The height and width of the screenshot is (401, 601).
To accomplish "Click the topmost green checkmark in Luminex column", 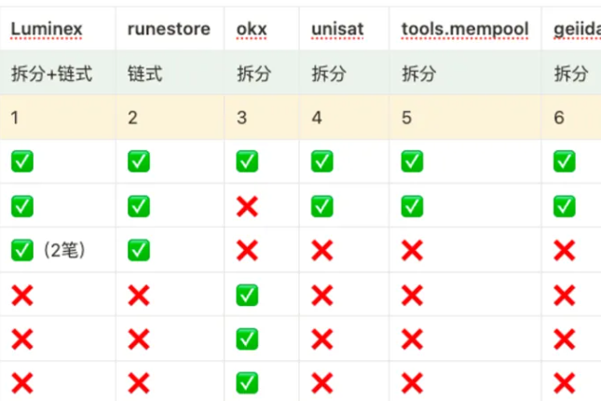I will point(21,162).
